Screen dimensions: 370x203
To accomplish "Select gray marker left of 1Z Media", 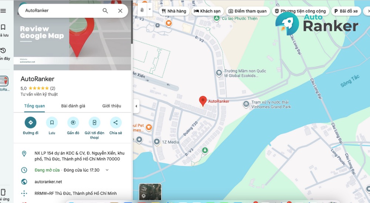I will tap(139, 140).
